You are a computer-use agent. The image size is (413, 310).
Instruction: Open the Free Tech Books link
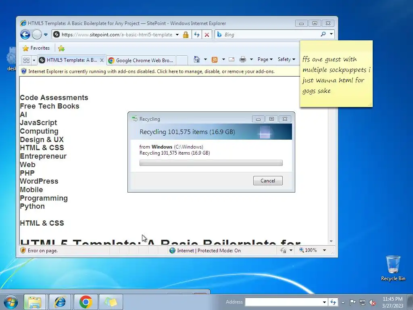(x=50, y=106)
